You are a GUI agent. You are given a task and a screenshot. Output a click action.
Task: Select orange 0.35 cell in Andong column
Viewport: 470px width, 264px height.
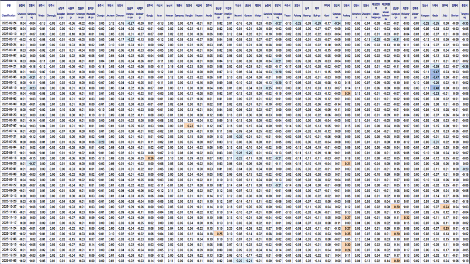pyautogui.click(x=347, y=234)
